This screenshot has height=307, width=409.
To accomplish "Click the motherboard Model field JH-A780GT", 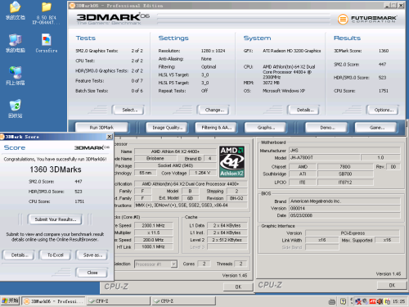I will click(324, 157).
